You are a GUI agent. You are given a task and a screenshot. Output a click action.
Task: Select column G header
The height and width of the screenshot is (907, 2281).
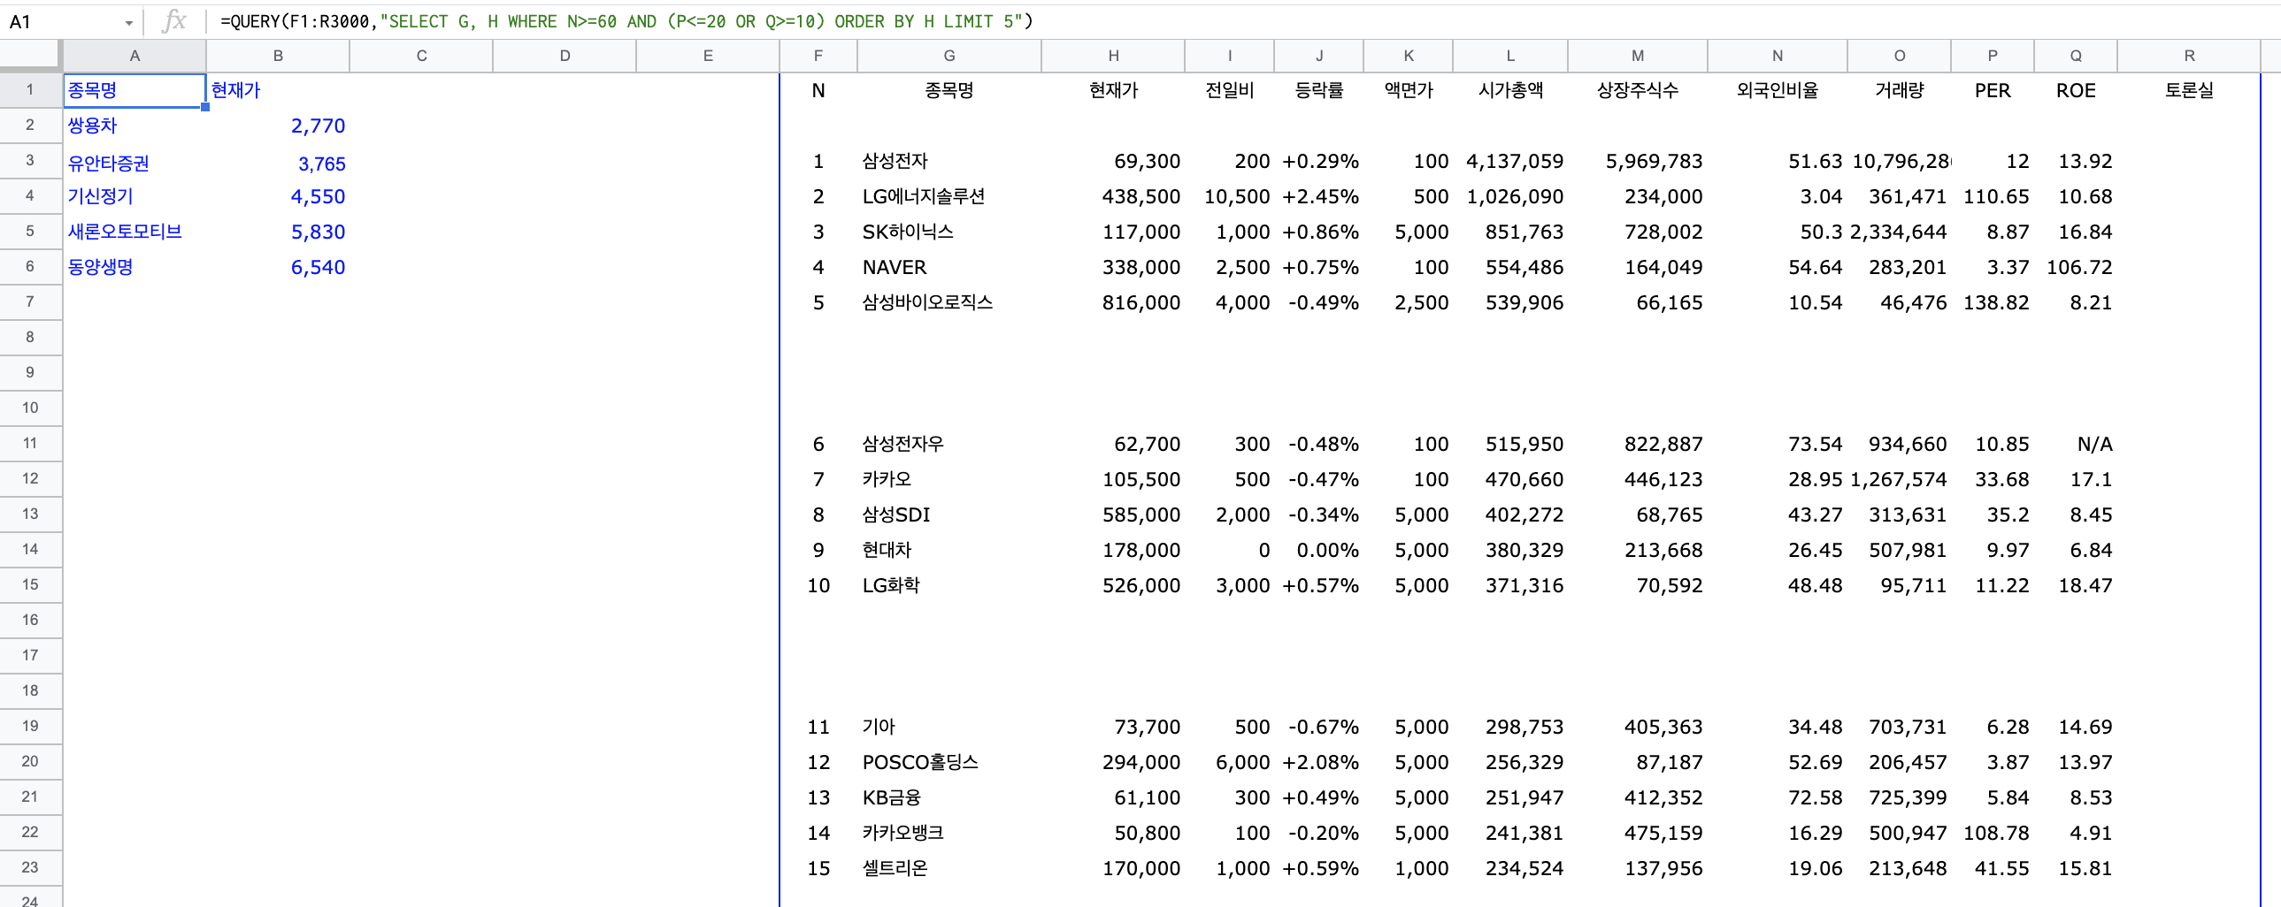pyautogui.click(x=949, y=56)
